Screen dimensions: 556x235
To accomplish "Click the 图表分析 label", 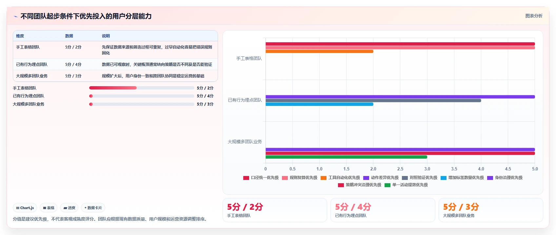I will (534, 16).
